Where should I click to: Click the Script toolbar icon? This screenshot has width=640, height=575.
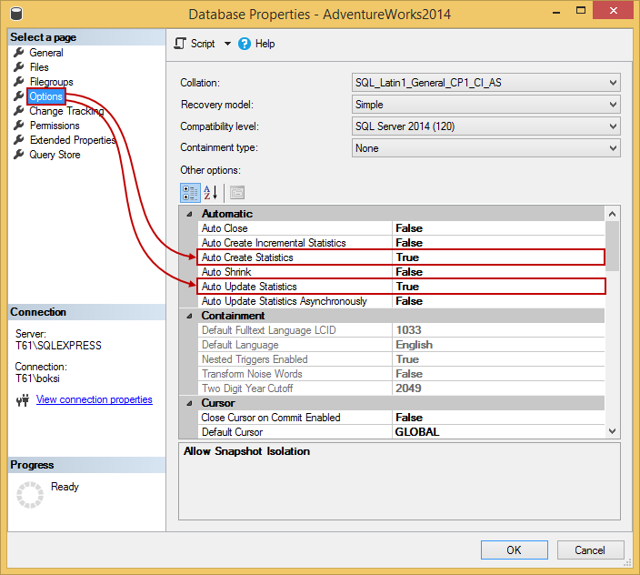[180, 44]
